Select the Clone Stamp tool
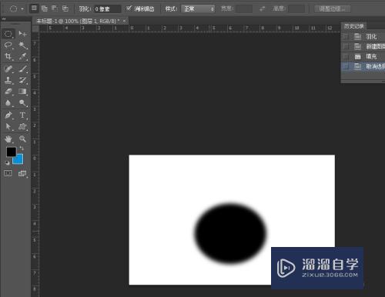 point(8,80)
